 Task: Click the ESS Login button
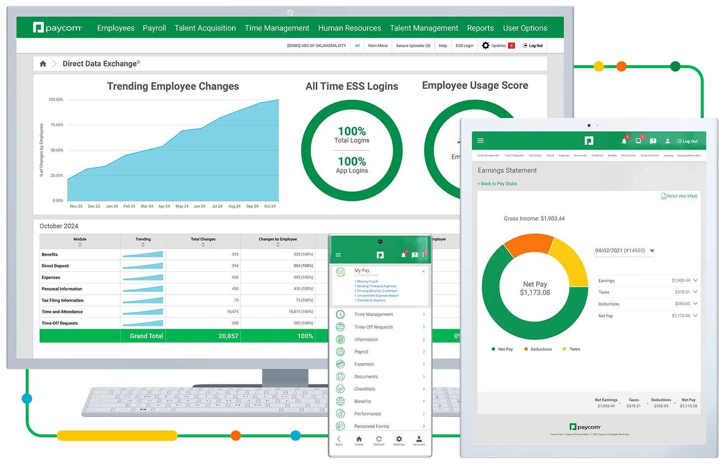464,45
